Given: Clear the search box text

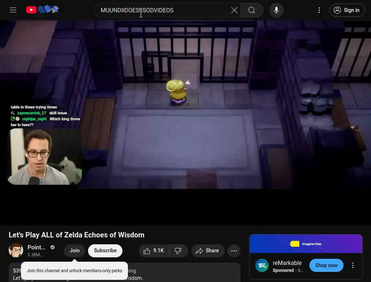Looking at the screenshot, I should [x=234, y=10].
